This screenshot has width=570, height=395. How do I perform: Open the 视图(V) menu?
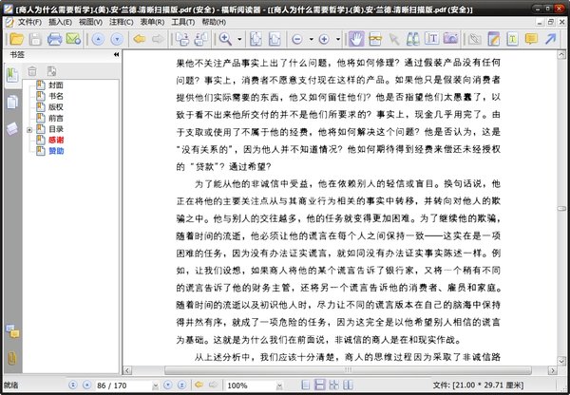point(91,19)
